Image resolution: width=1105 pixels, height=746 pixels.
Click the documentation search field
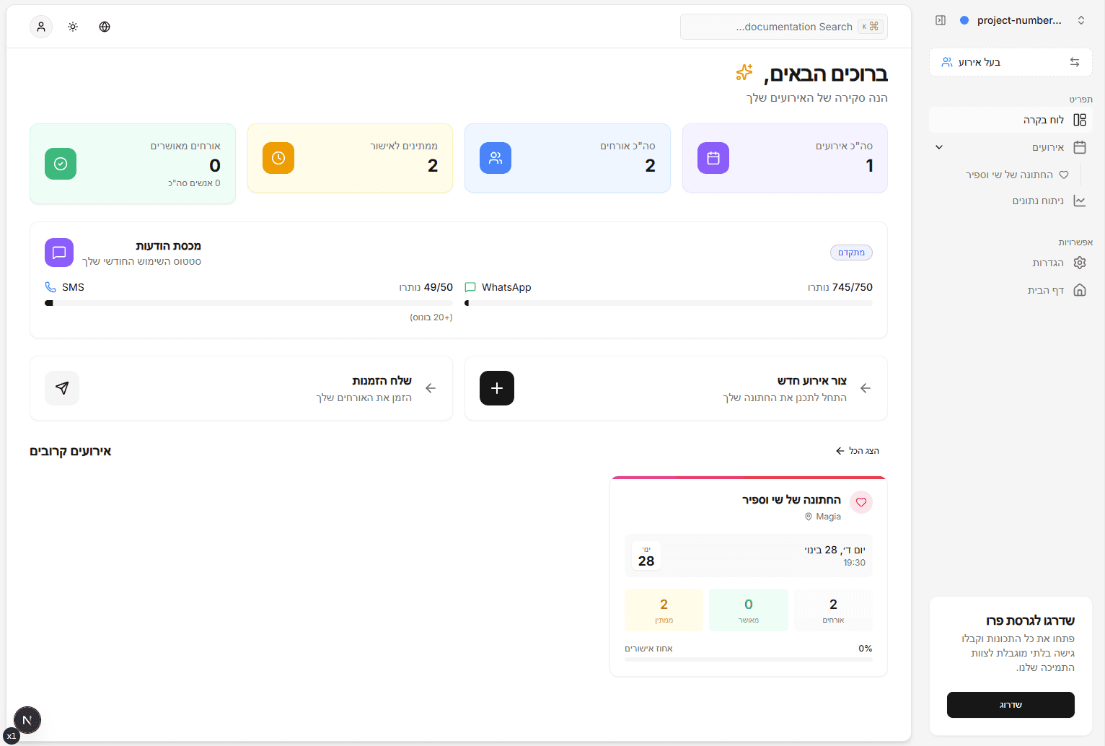point(783,27)
